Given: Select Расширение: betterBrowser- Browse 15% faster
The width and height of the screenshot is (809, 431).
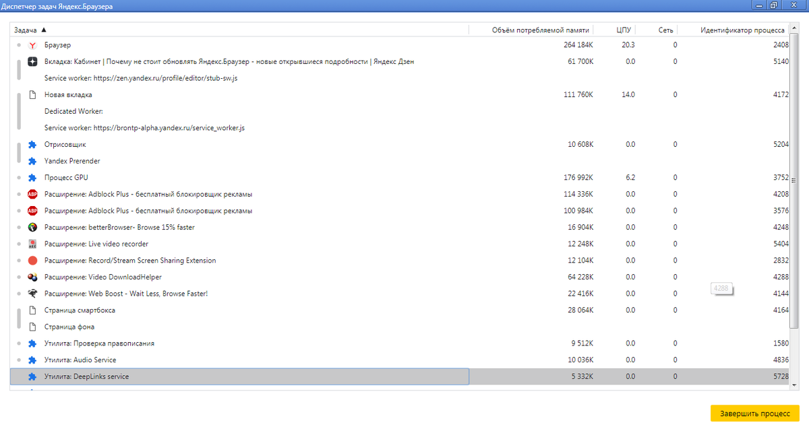Looking at the screenshot, I should pyautogui.click(x=119, y=228).
